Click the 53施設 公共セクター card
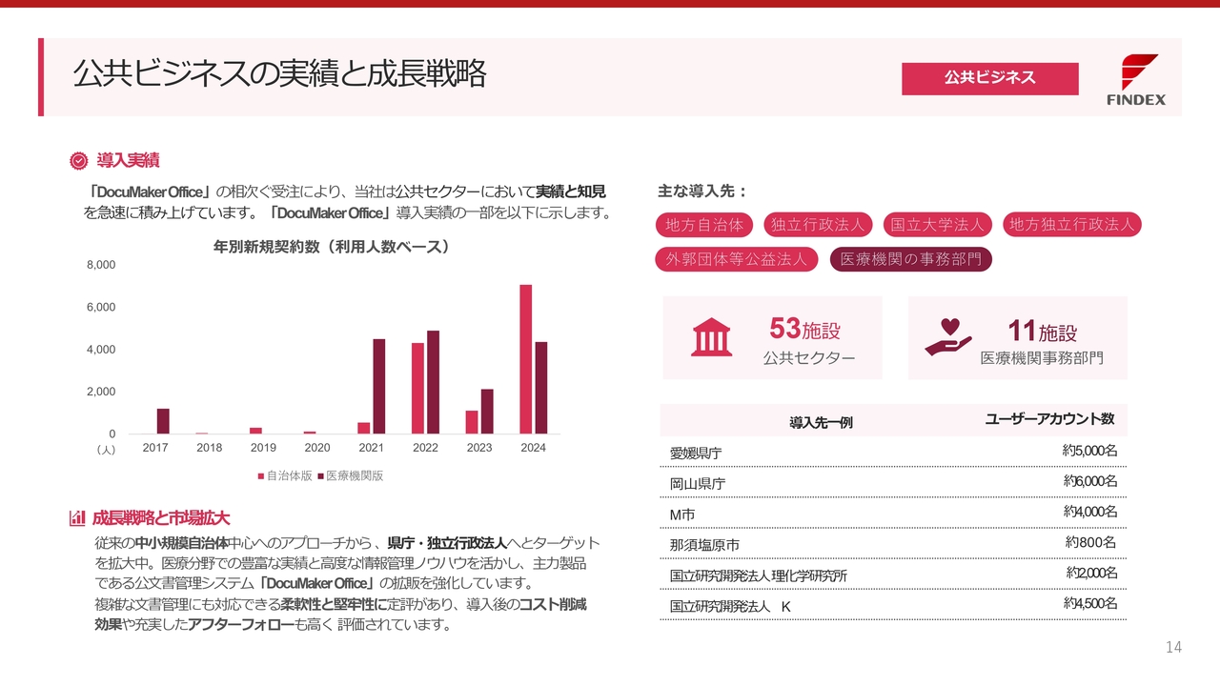Viewport: 1220px width, 686px height. 772,338
